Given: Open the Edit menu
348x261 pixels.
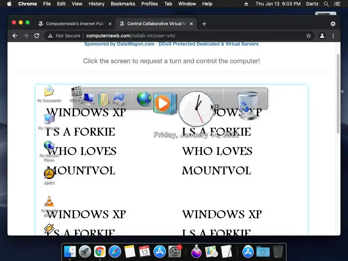Looking at the screenshot, I should pos(61,4).
